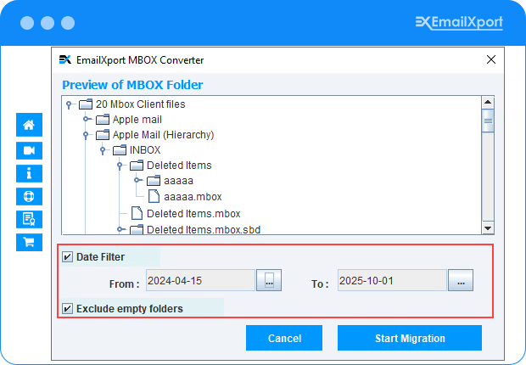
Task: Toggle the Exclude empty folders checkbox
Action: click(x=68, y=309)
